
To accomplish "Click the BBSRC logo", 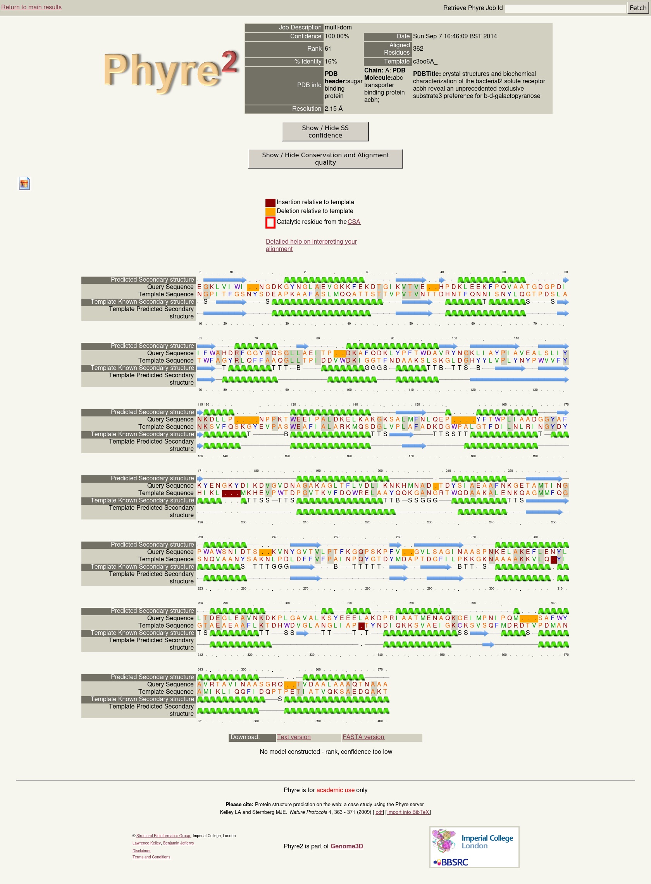I will pos(451,862).
